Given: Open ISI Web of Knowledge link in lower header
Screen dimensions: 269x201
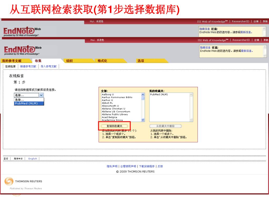Looking at the screenshot, I should tap(213, 40).
